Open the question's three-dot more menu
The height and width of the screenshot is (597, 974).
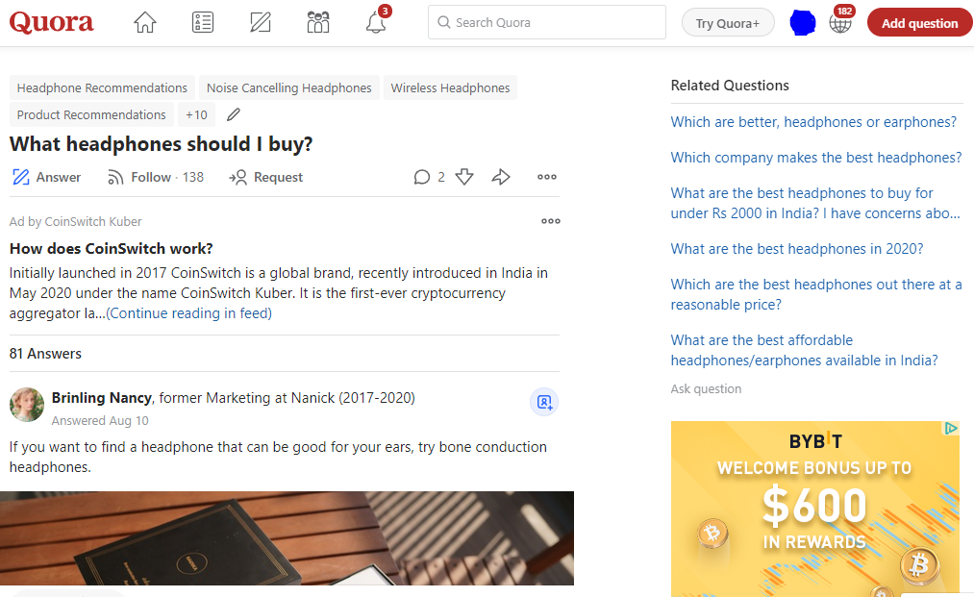(547, 177)
